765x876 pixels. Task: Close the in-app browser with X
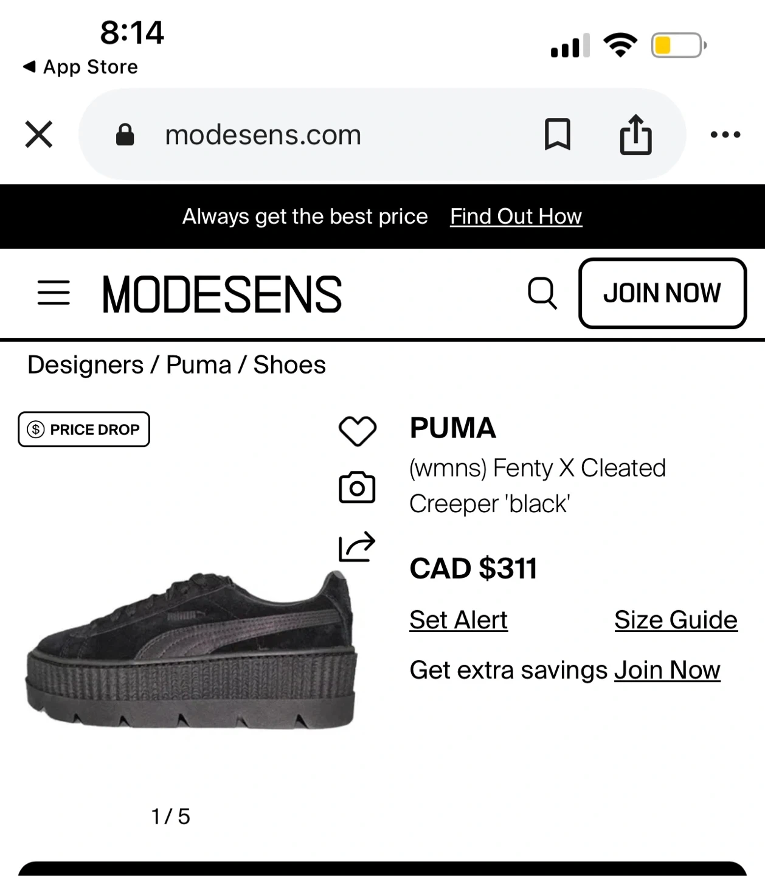click(x=39, y=134)
